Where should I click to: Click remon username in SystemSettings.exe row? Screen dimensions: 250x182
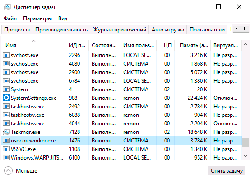[x=131, y=98]
